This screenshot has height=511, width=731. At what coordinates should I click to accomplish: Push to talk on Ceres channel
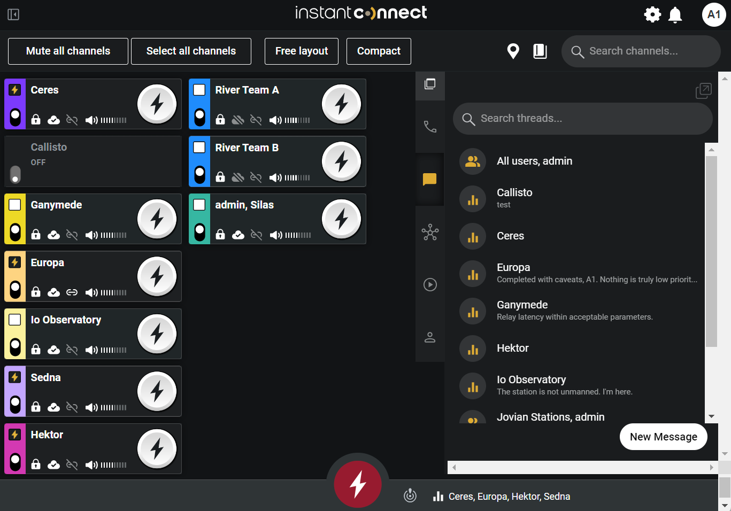click(x=157, y=104)
